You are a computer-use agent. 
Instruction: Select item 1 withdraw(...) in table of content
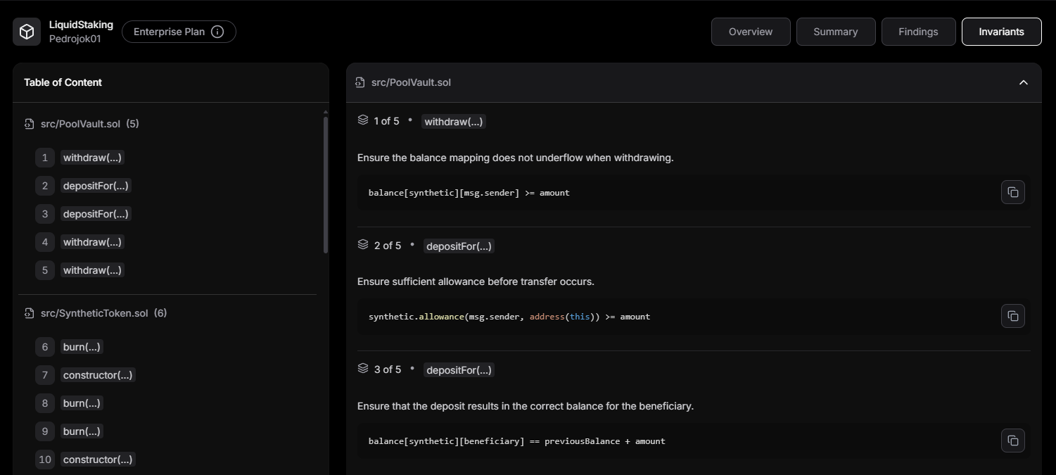click(x=92, y=158)
